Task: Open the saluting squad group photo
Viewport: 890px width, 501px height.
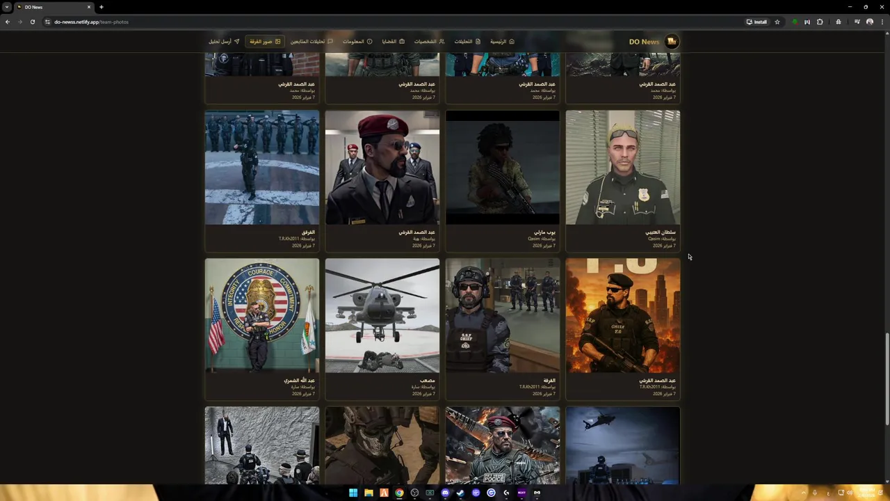Action: coord(262,167)
